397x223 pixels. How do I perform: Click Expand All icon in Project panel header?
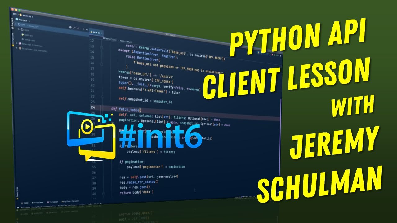click(74, 28)
